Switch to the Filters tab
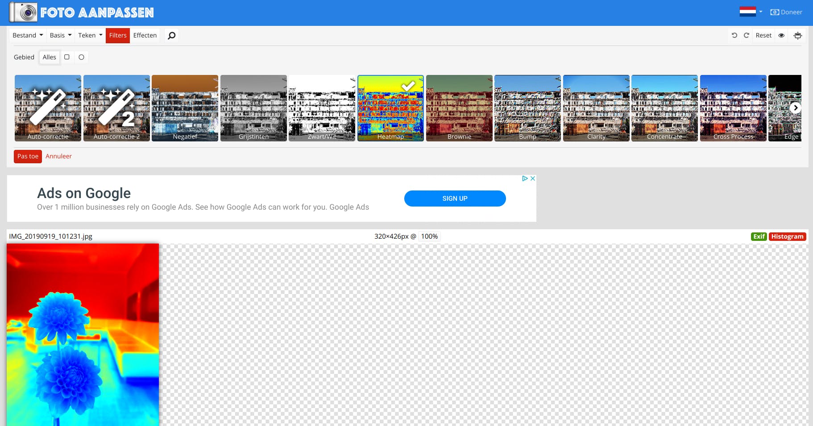 pos(118,35)
